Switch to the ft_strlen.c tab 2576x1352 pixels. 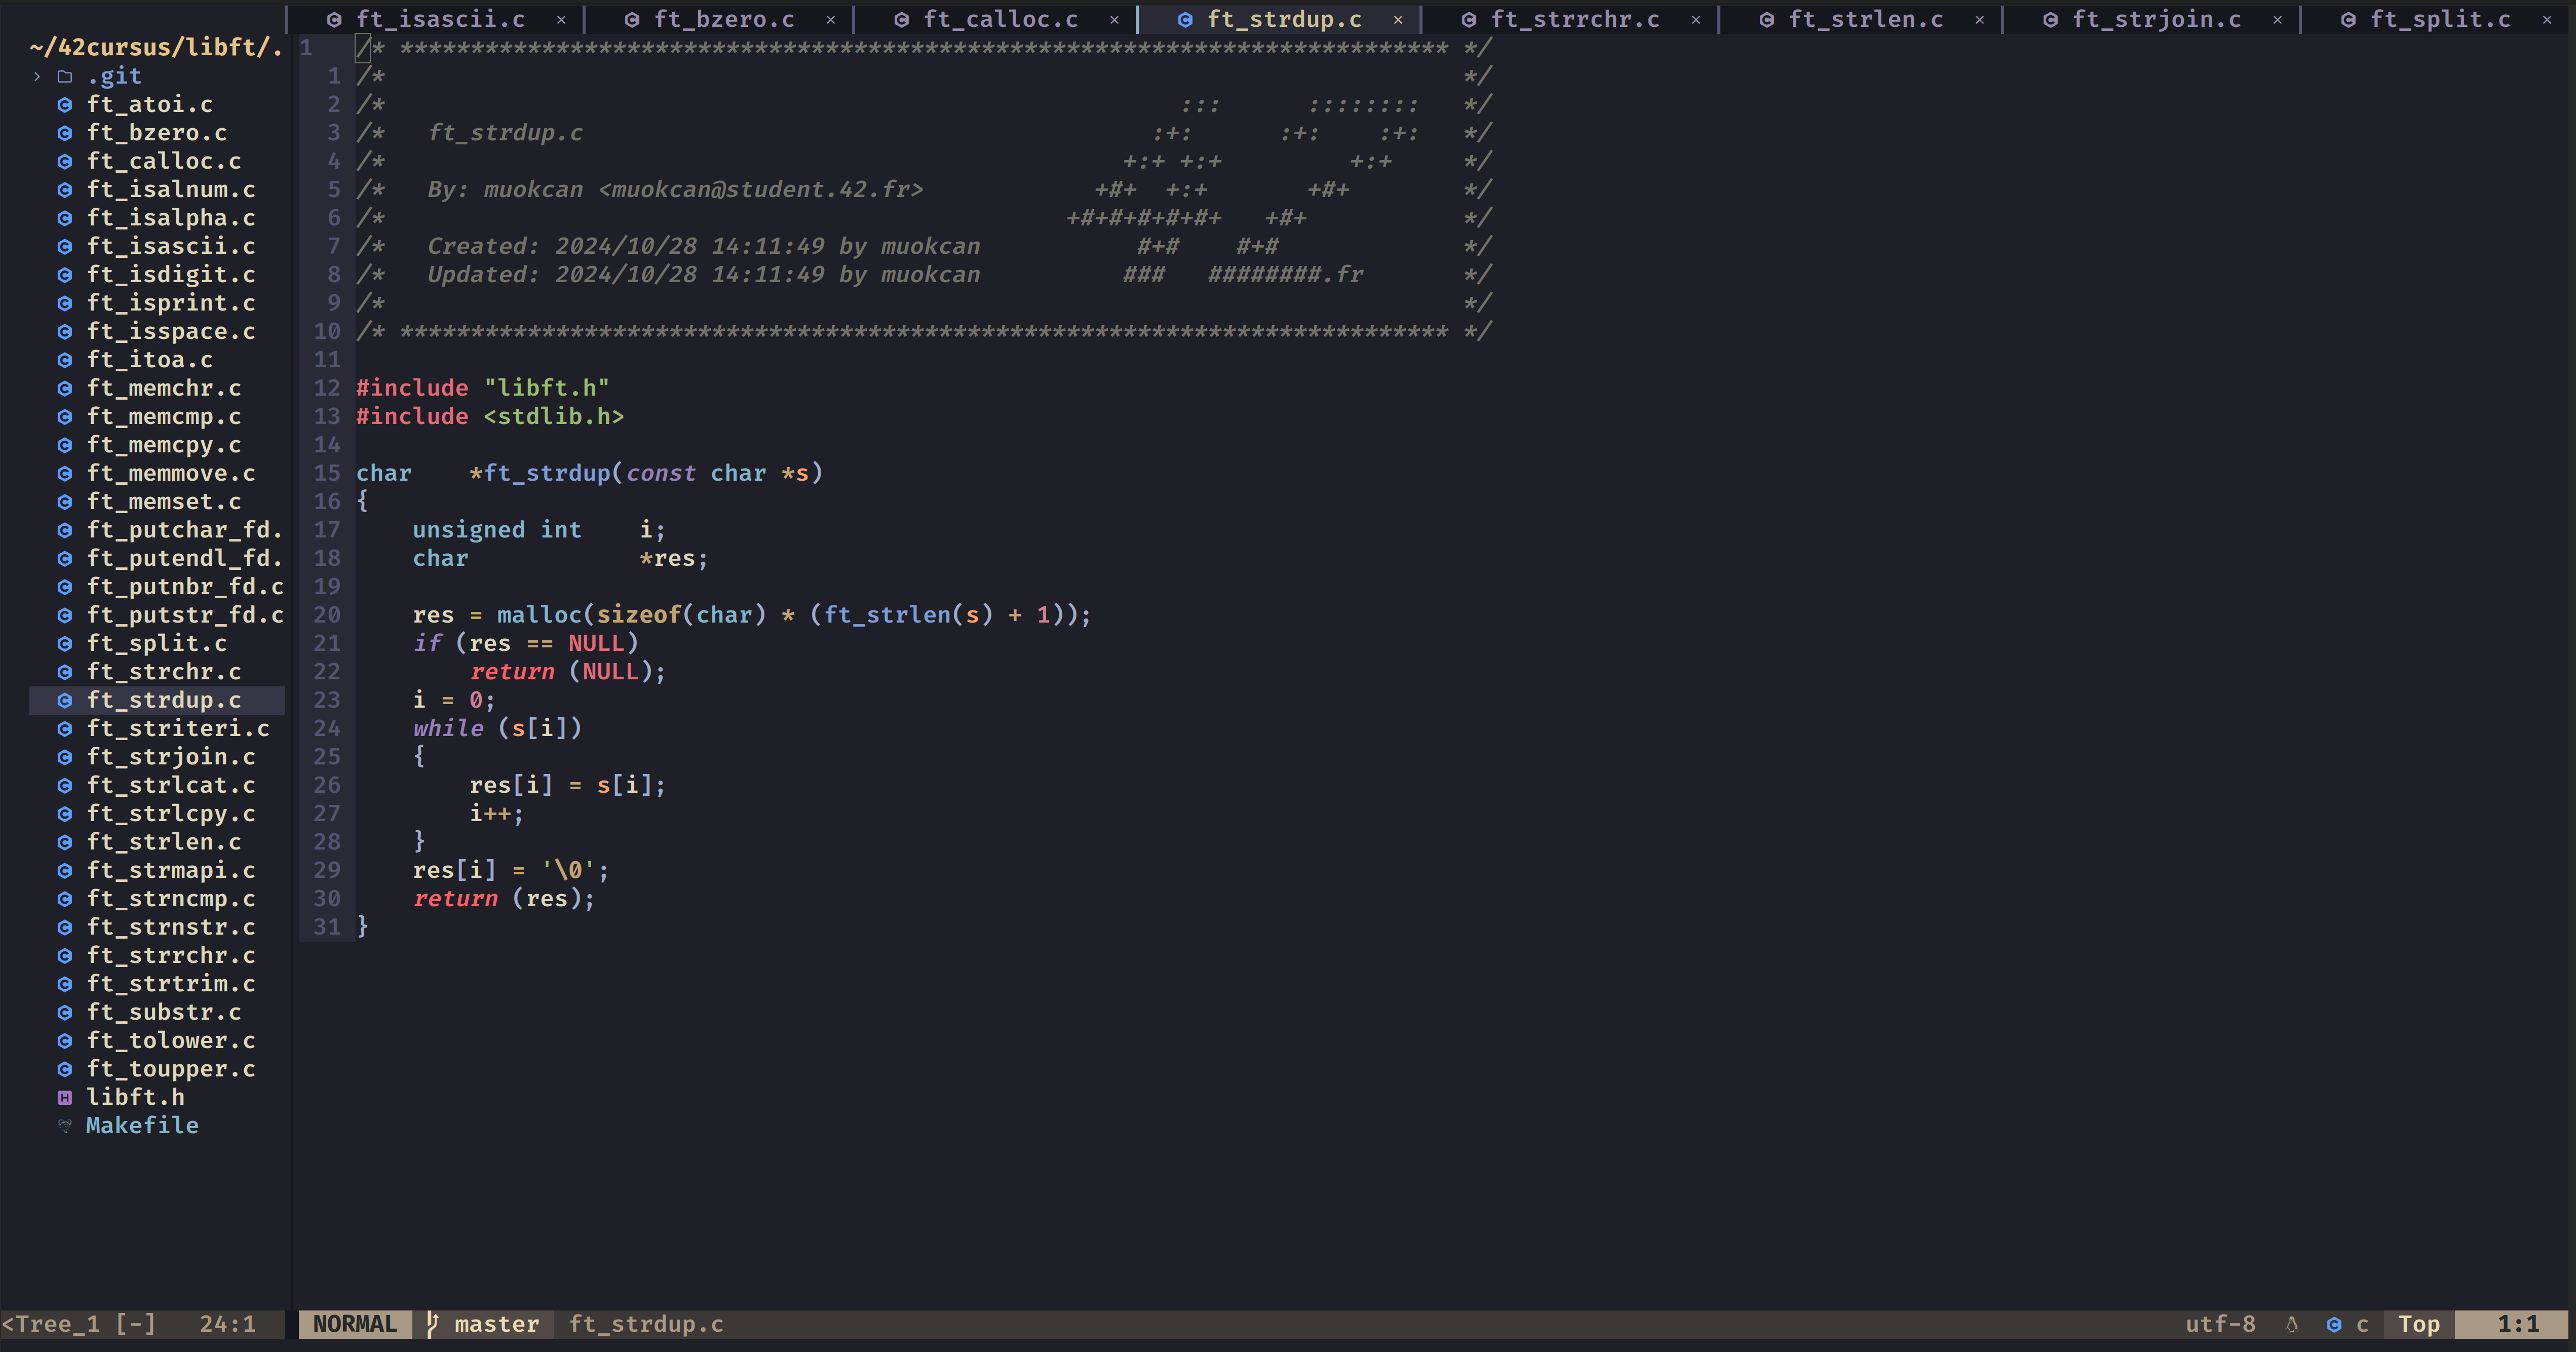tap(1866, 19)
